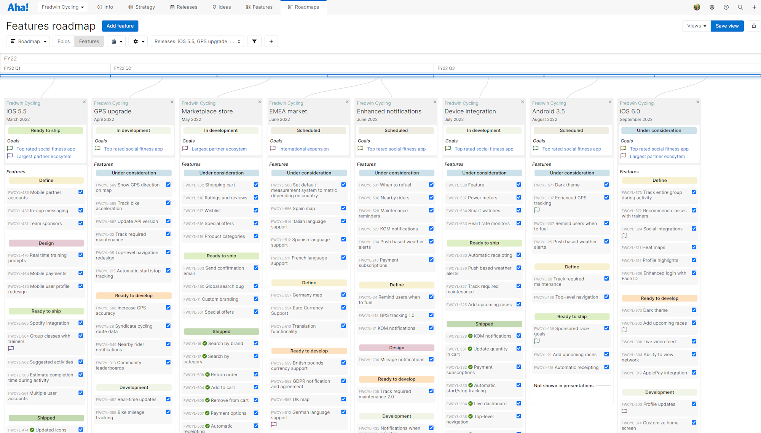This screenshot has width=761, height=433.
Task: Open the filter funnel icon
Action: [x=254, y=41]
